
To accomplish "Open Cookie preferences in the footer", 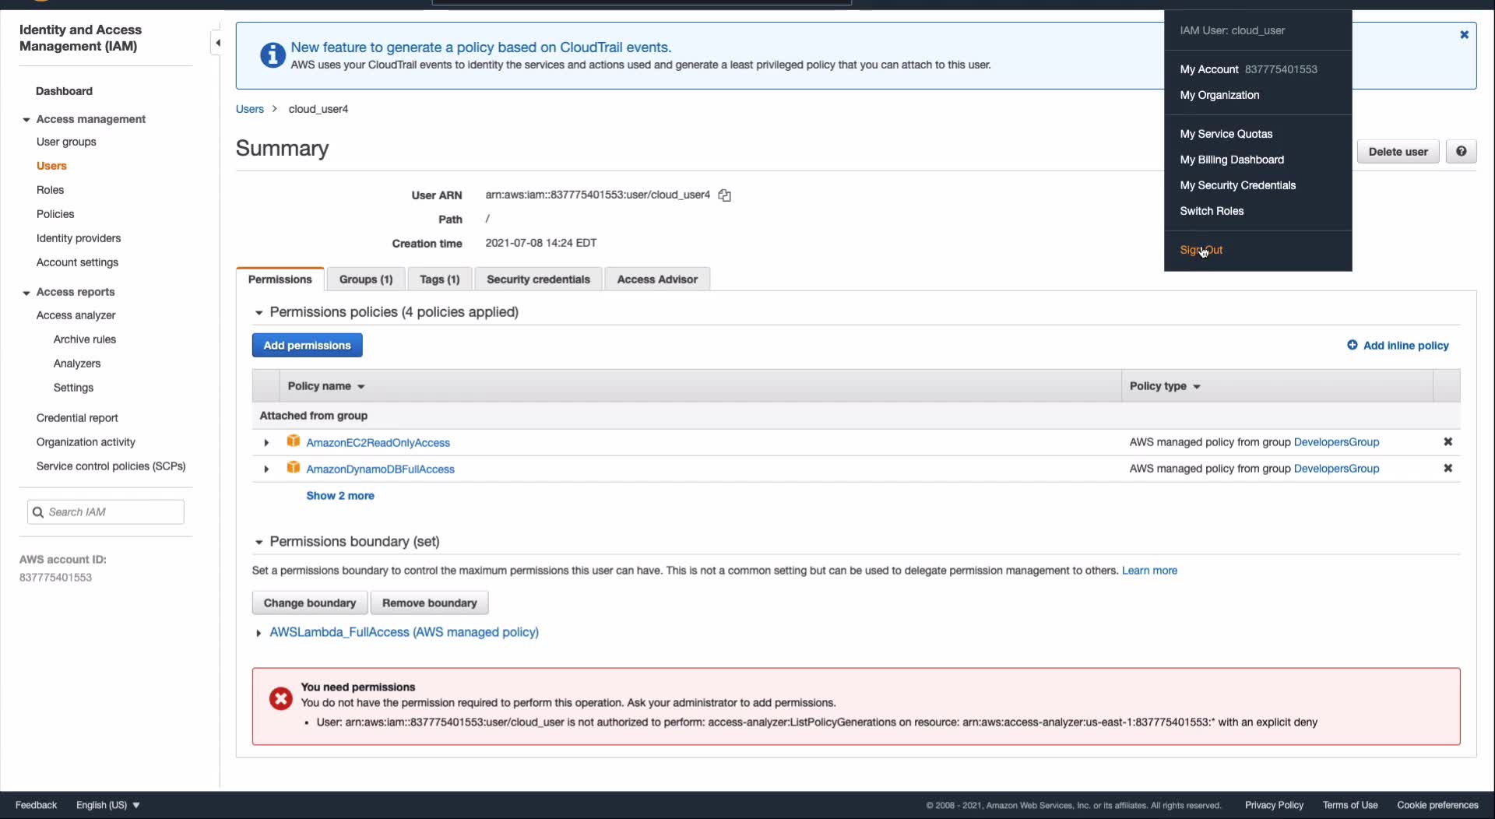I will click(x=1437, y=805).
